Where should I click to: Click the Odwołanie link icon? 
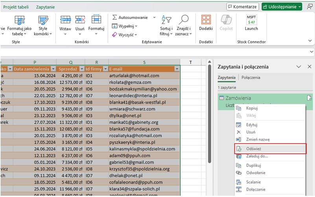(x=238, y=173)
